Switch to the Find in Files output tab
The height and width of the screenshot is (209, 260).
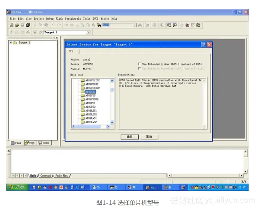point(61,176)
